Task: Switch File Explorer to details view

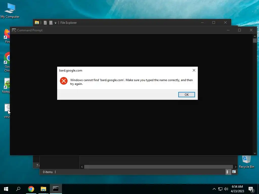Action: (228, 172)
